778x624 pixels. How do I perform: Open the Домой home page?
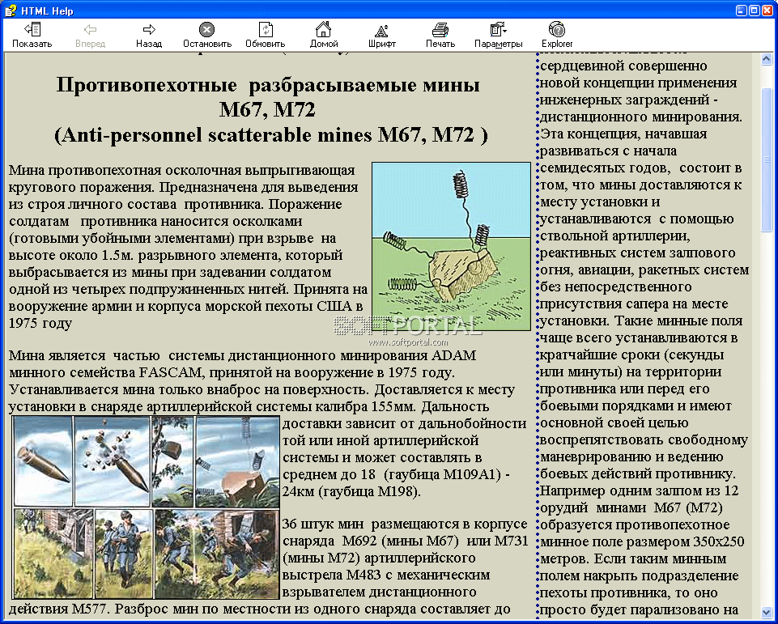(324, 35)
